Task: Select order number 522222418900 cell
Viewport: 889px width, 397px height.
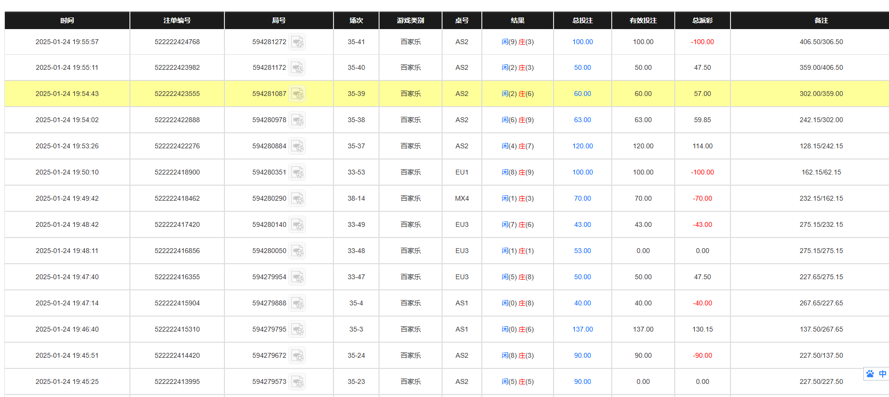Action: pos(177,172)
